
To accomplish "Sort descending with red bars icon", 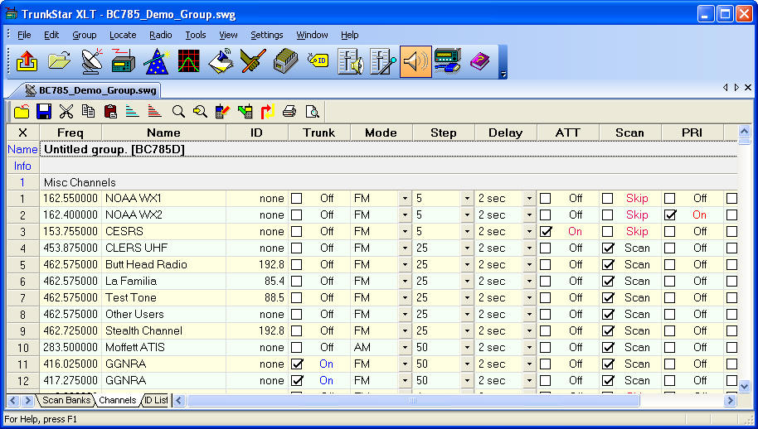I will (x=154, y=112).
